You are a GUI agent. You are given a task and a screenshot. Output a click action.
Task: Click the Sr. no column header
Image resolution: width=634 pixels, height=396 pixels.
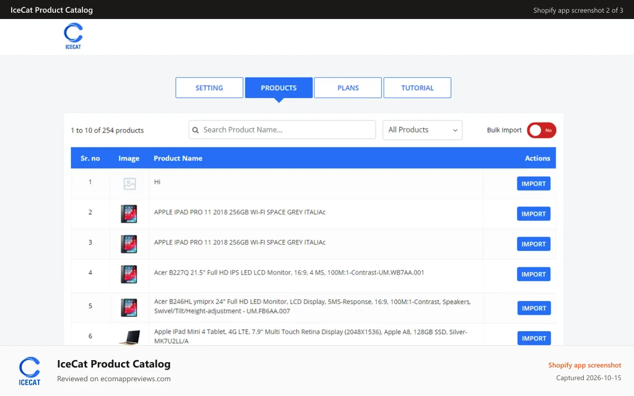(90, 158)
